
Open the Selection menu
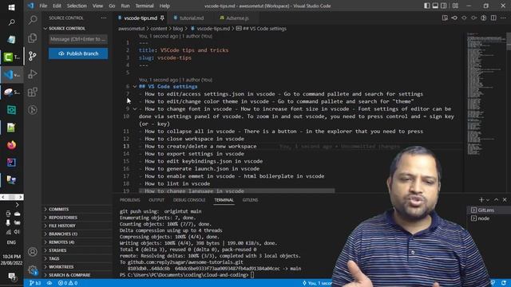pyautogui.click(x=77, y=6)
